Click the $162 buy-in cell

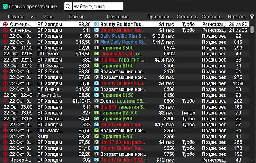click(85, 36)
